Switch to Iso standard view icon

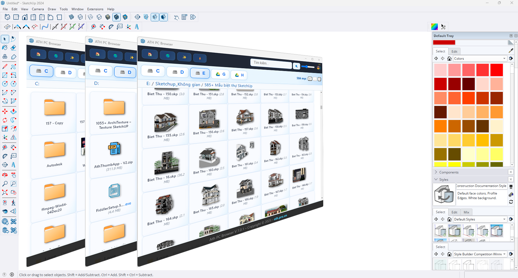click(x=7, y=17)
